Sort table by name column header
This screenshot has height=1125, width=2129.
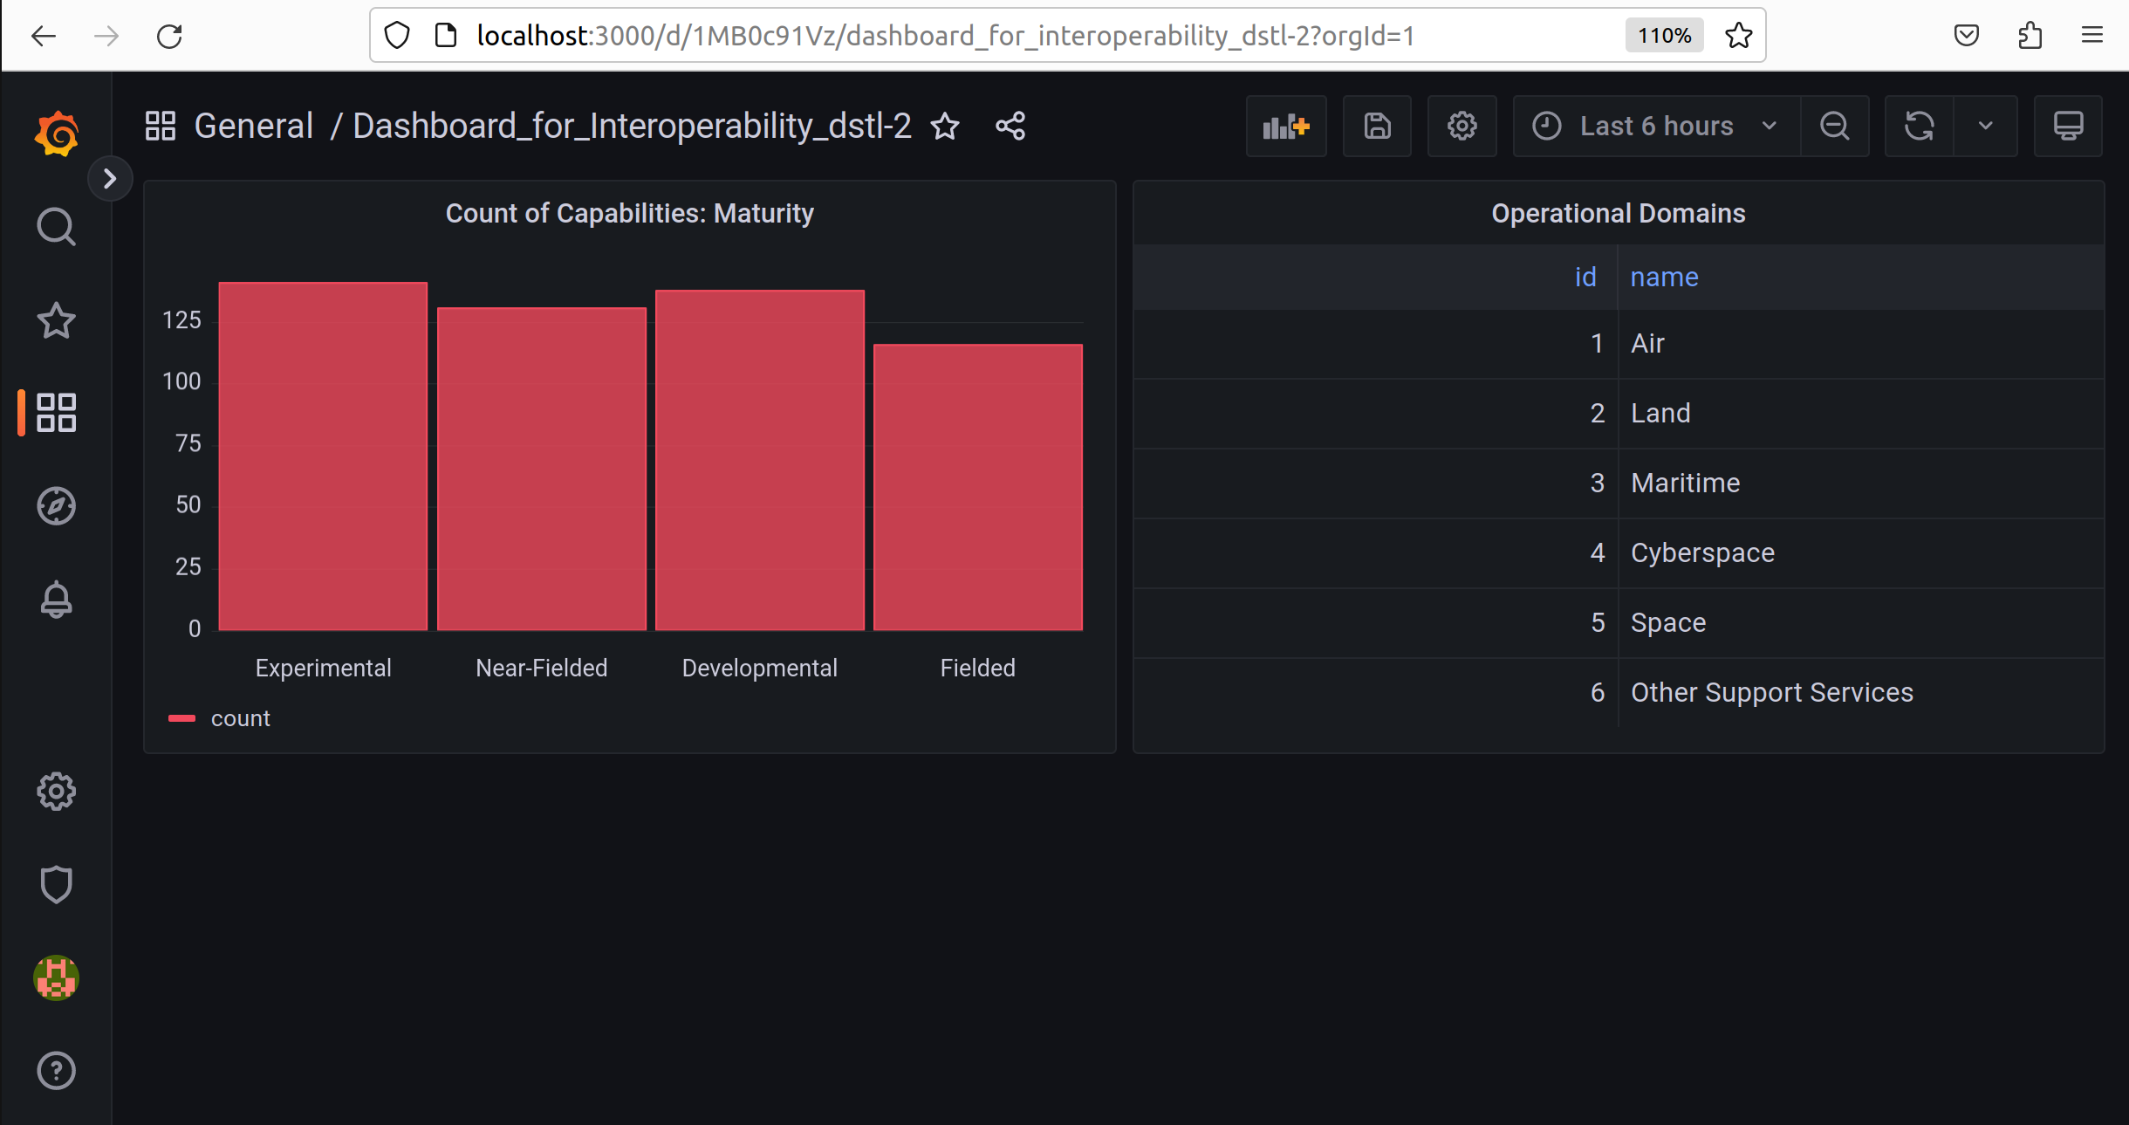pos(1664,278)
